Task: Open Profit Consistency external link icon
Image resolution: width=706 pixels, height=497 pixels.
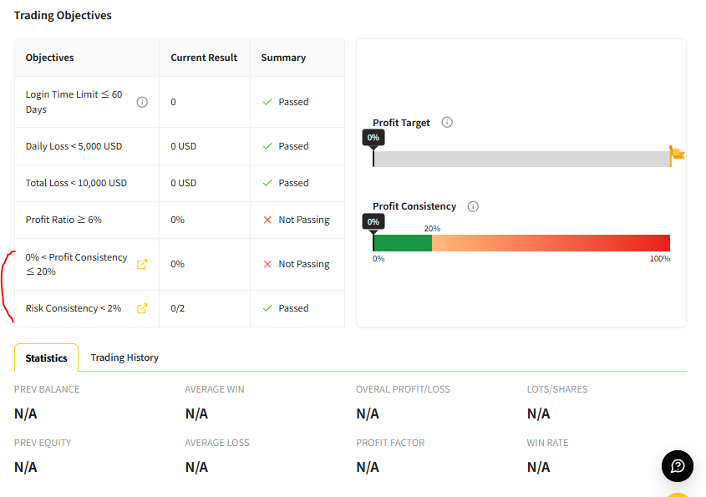Action: (x=142, y=264)
